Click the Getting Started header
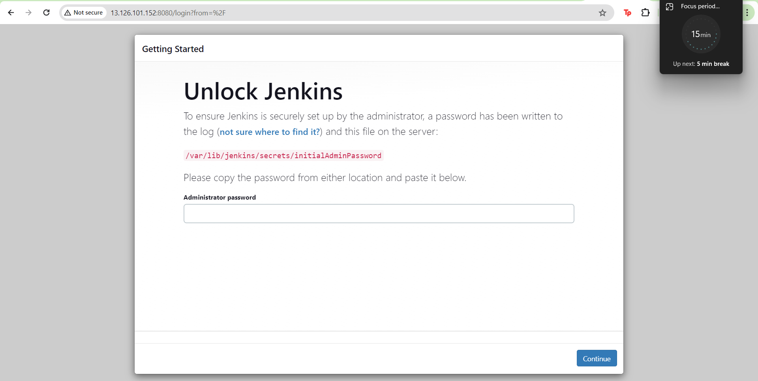This screenshot has width=758, height=381. [173, 49]
